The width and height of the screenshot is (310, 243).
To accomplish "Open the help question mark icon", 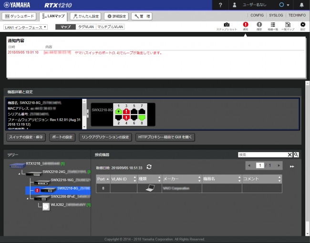I will [x=220, y=5].
